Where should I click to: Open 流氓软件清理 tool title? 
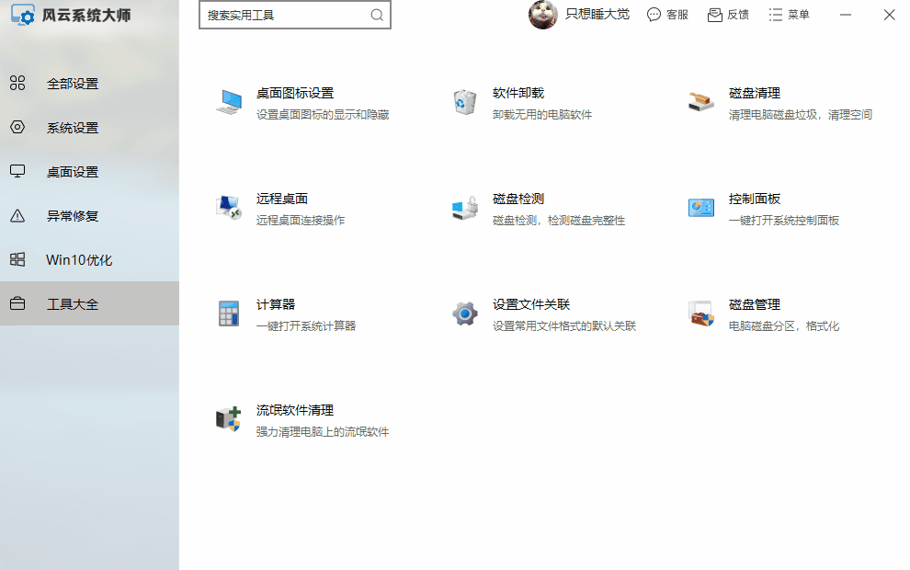point(295,410)
